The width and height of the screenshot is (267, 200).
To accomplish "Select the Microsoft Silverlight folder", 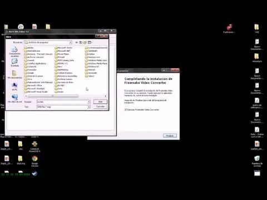I will tap(34, 89).
